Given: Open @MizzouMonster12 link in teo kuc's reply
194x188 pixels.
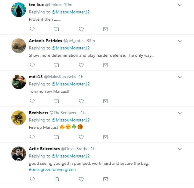Looking at the screenshot, I should 71,12.
